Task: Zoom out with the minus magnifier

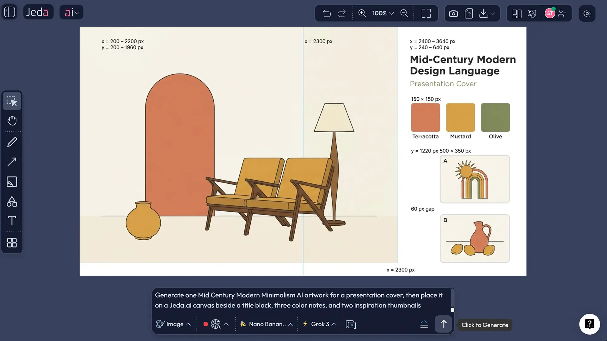Action: tap(404, 13)
